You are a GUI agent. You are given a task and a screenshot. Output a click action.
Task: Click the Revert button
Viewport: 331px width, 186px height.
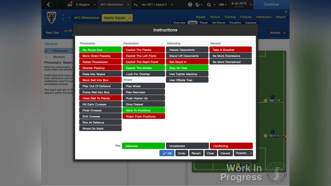click(196, 153)
